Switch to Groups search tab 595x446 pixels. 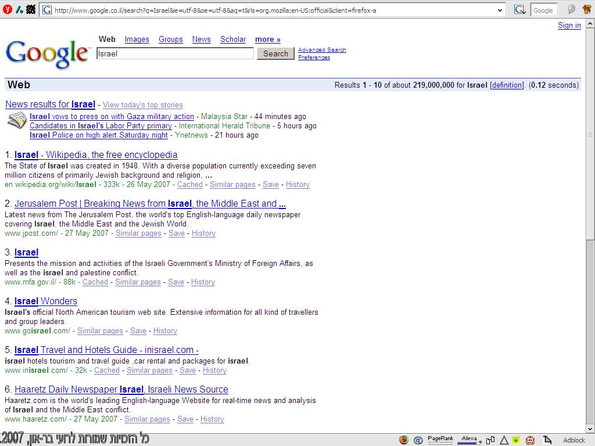tap(171, 39)
